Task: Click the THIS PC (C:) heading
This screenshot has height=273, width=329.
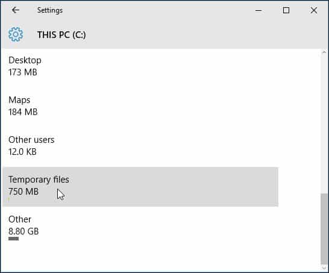Action: pyautogui.click(x=61, y=35)
